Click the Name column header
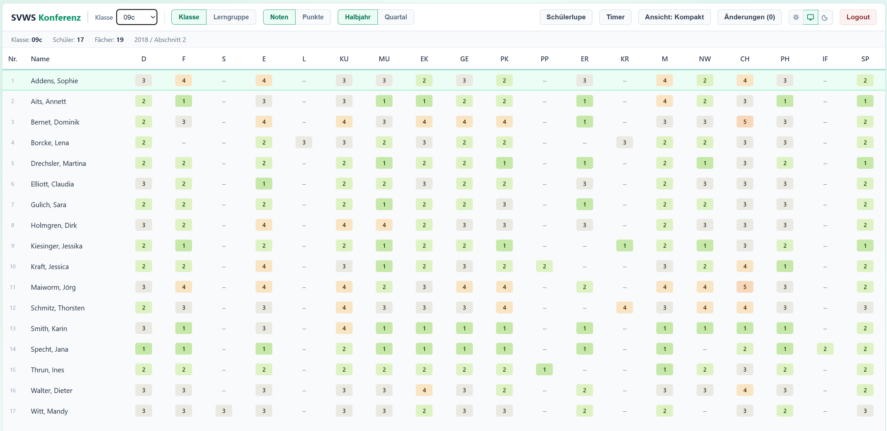 tap(40, 59)
